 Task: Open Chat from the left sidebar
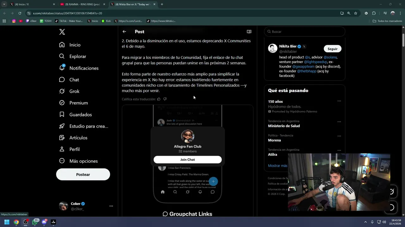click(69, 80)
